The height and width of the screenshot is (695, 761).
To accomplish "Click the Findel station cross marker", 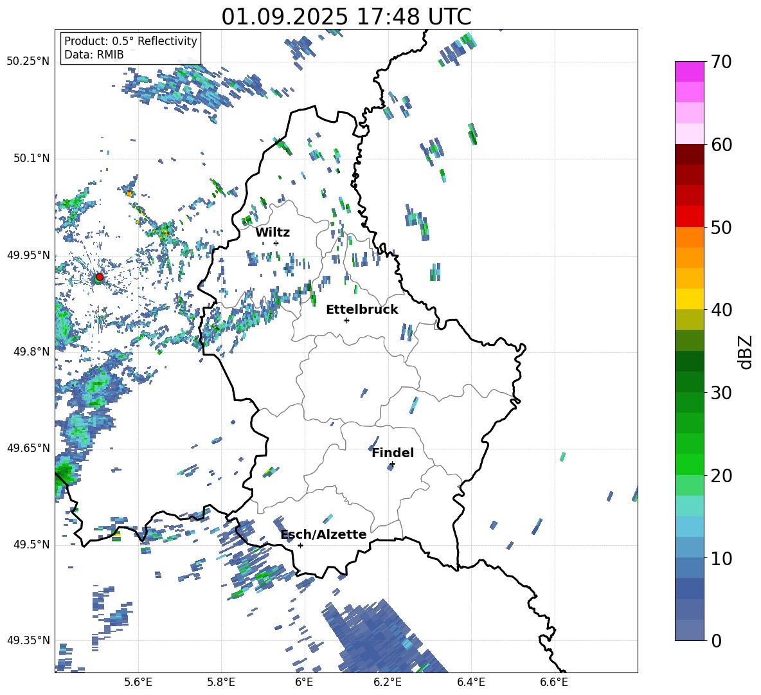I will 392,464.
